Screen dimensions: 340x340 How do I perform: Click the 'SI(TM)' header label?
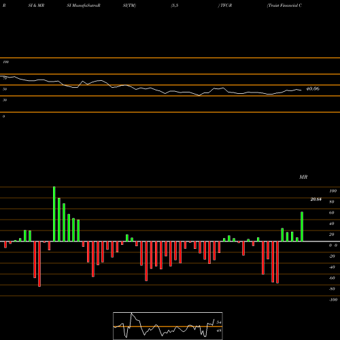[x=129, y=5]
